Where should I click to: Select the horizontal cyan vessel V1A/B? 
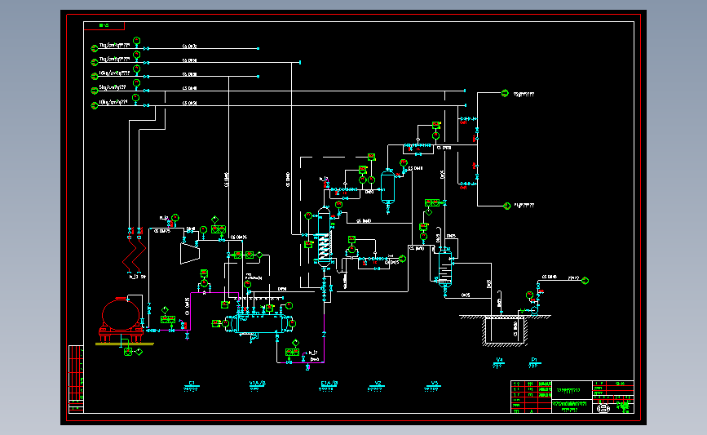click(x=258, y=323)
